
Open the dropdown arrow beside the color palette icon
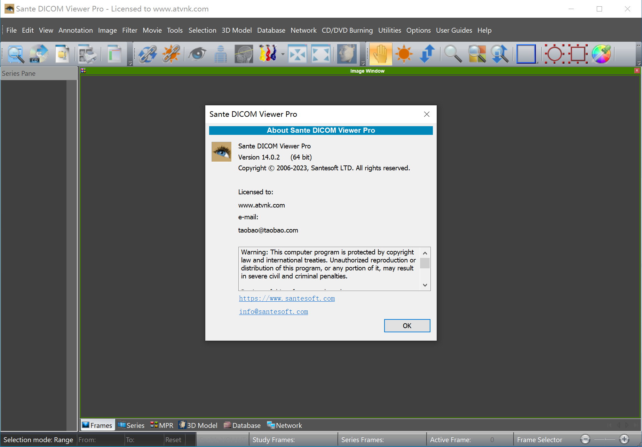coord(283,54)
